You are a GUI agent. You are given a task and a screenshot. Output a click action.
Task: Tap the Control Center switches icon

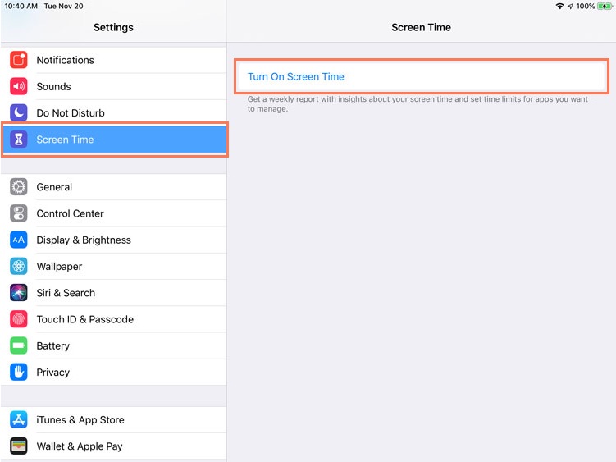[x=19, y=213]
